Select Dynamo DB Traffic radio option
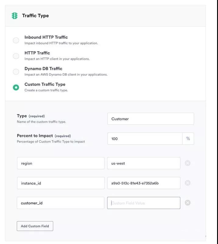The height and width of the screenshot is (244, 218). click(16, 72)
